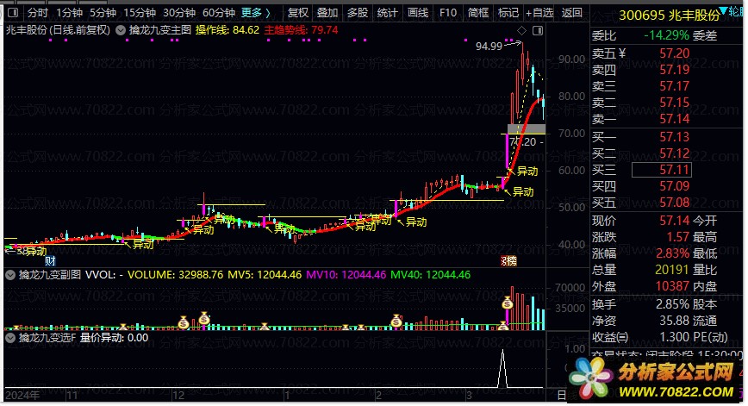Click diamond icon above main chart

pyautogui.click(x=521, y=31)
